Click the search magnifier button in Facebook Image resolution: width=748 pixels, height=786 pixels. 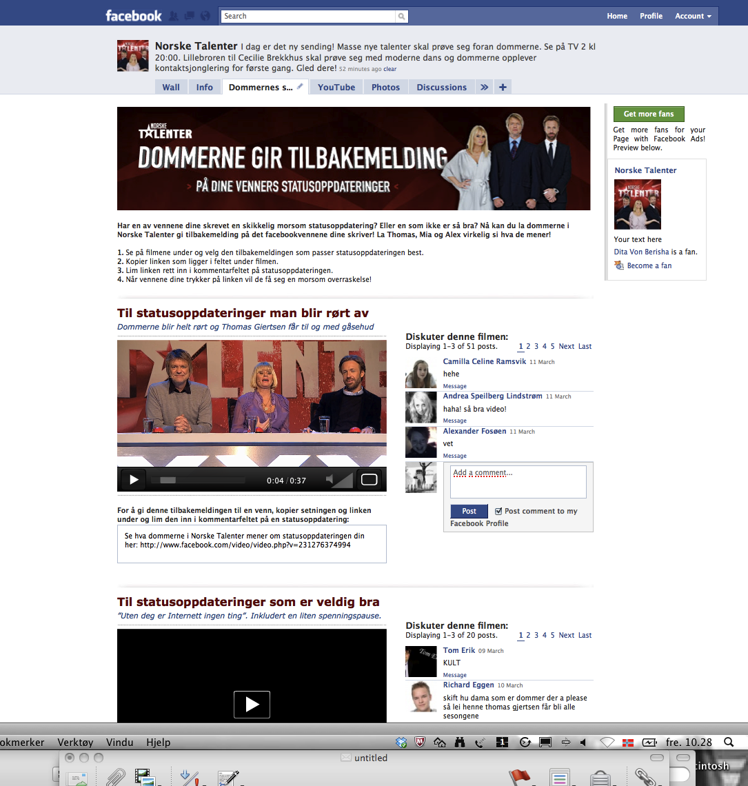tap(401, 16)
